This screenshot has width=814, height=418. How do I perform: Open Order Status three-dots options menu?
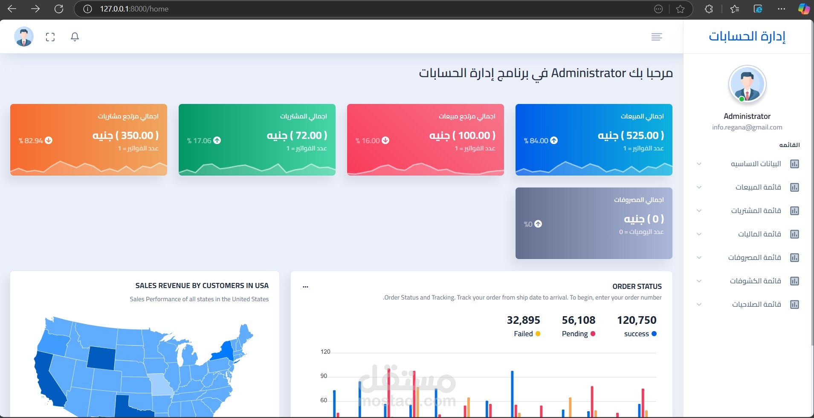point(305,287)
